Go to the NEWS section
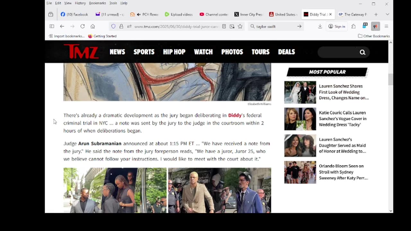 [117, 52]
